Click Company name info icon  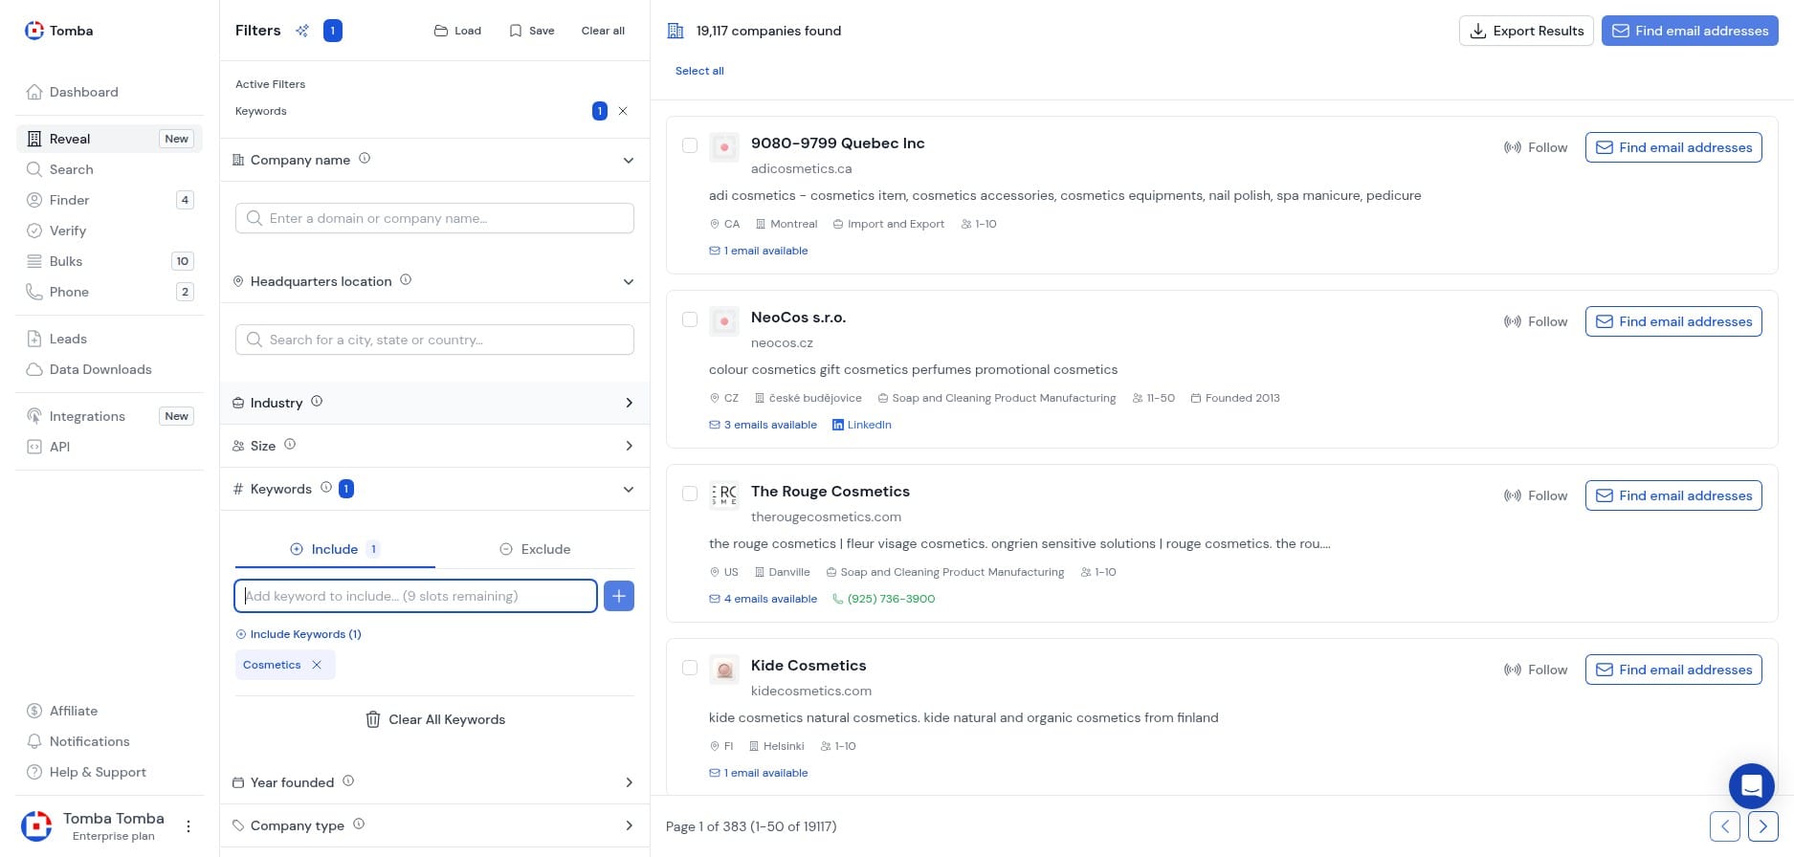(x=365, y=159)
